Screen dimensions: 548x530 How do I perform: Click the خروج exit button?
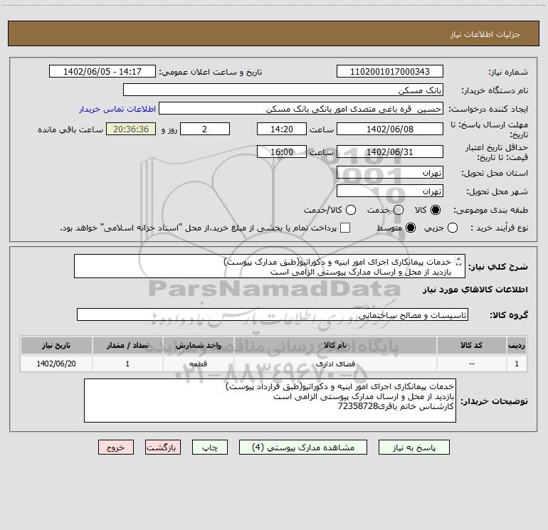coord(116,447)
